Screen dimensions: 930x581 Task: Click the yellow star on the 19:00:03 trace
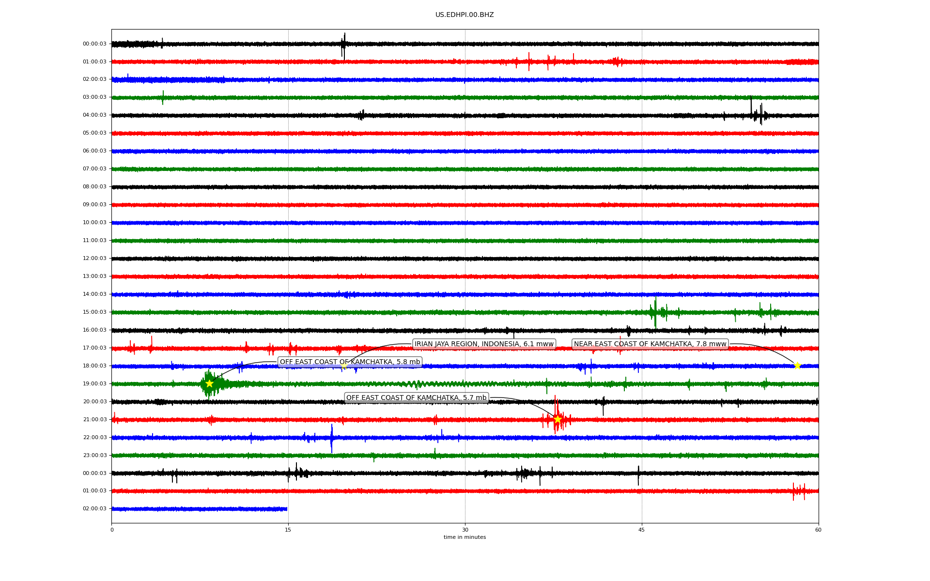click(209, 383)
